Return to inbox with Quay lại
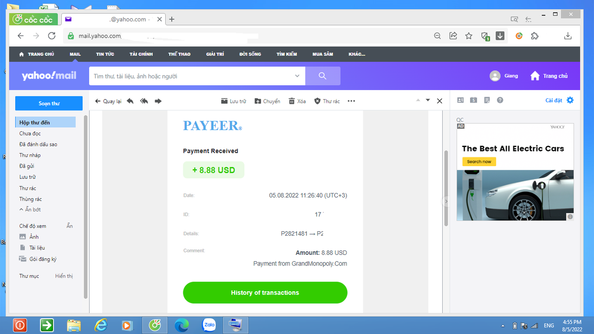Screen dimensions: 594x334 click(108, 101)
